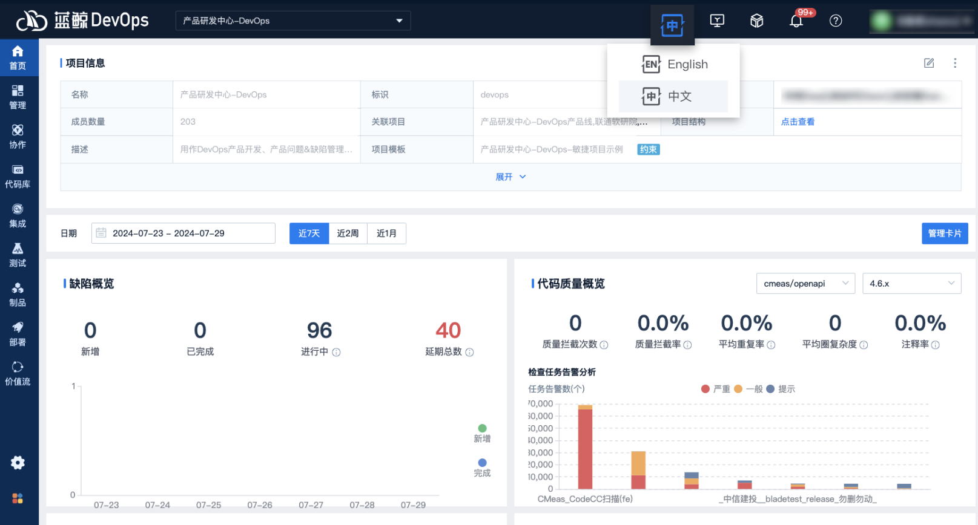Image resolution: width=978 pixels, height=525 pixels.
Task: Click the 96 进行中 defect count
Action: [320, 331]
